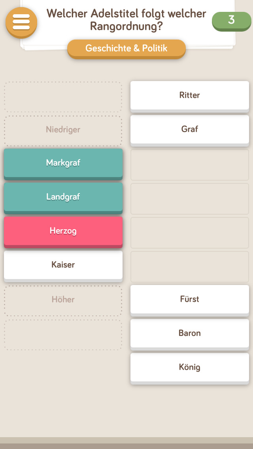Image resolution: width=253 pixels, height=449 pixels.
Task: Click the empty slot right of Landgraf
Action: (x=190, y=198)
